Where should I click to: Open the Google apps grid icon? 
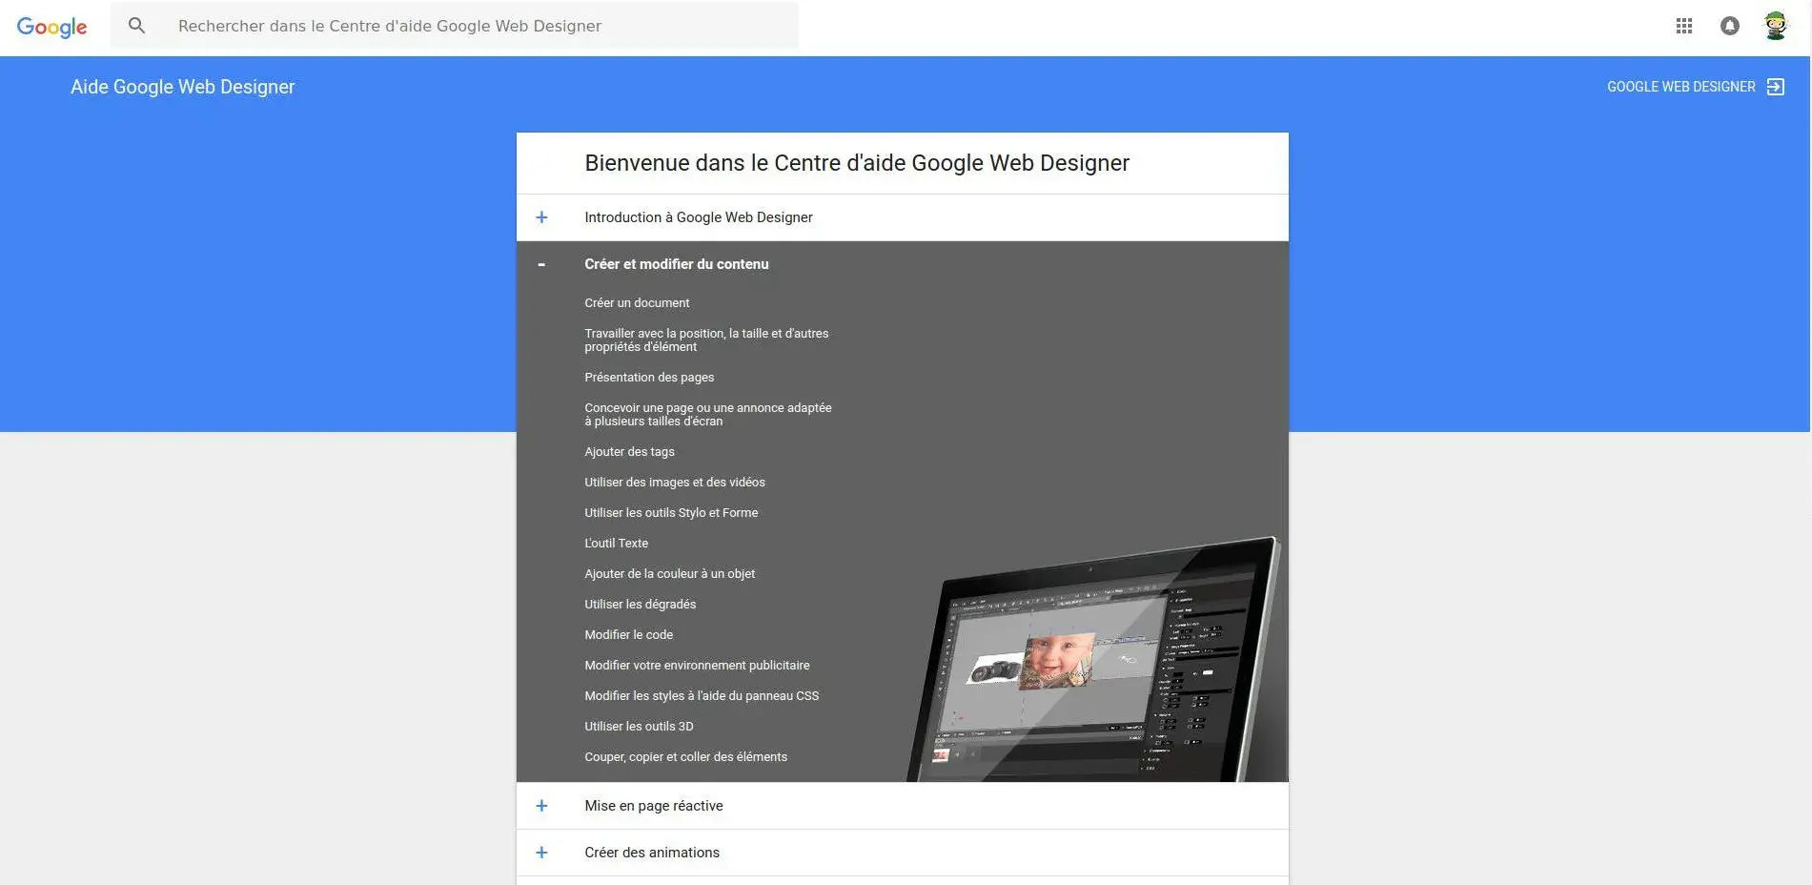click(1684, 27)
